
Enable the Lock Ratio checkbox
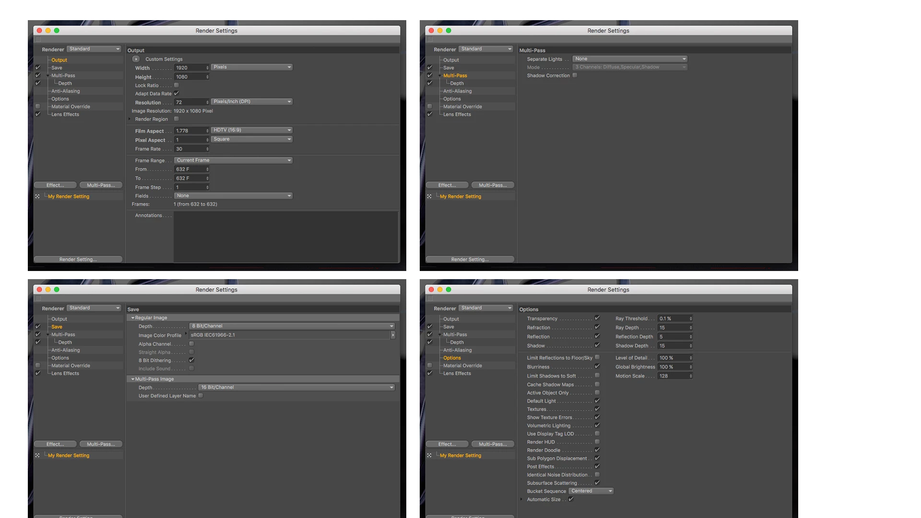177,85
